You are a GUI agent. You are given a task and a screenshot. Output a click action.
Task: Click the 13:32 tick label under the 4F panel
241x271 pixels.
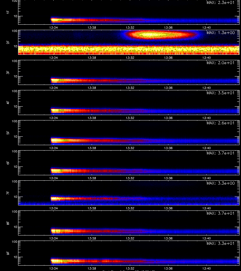(x=130, y=118)
